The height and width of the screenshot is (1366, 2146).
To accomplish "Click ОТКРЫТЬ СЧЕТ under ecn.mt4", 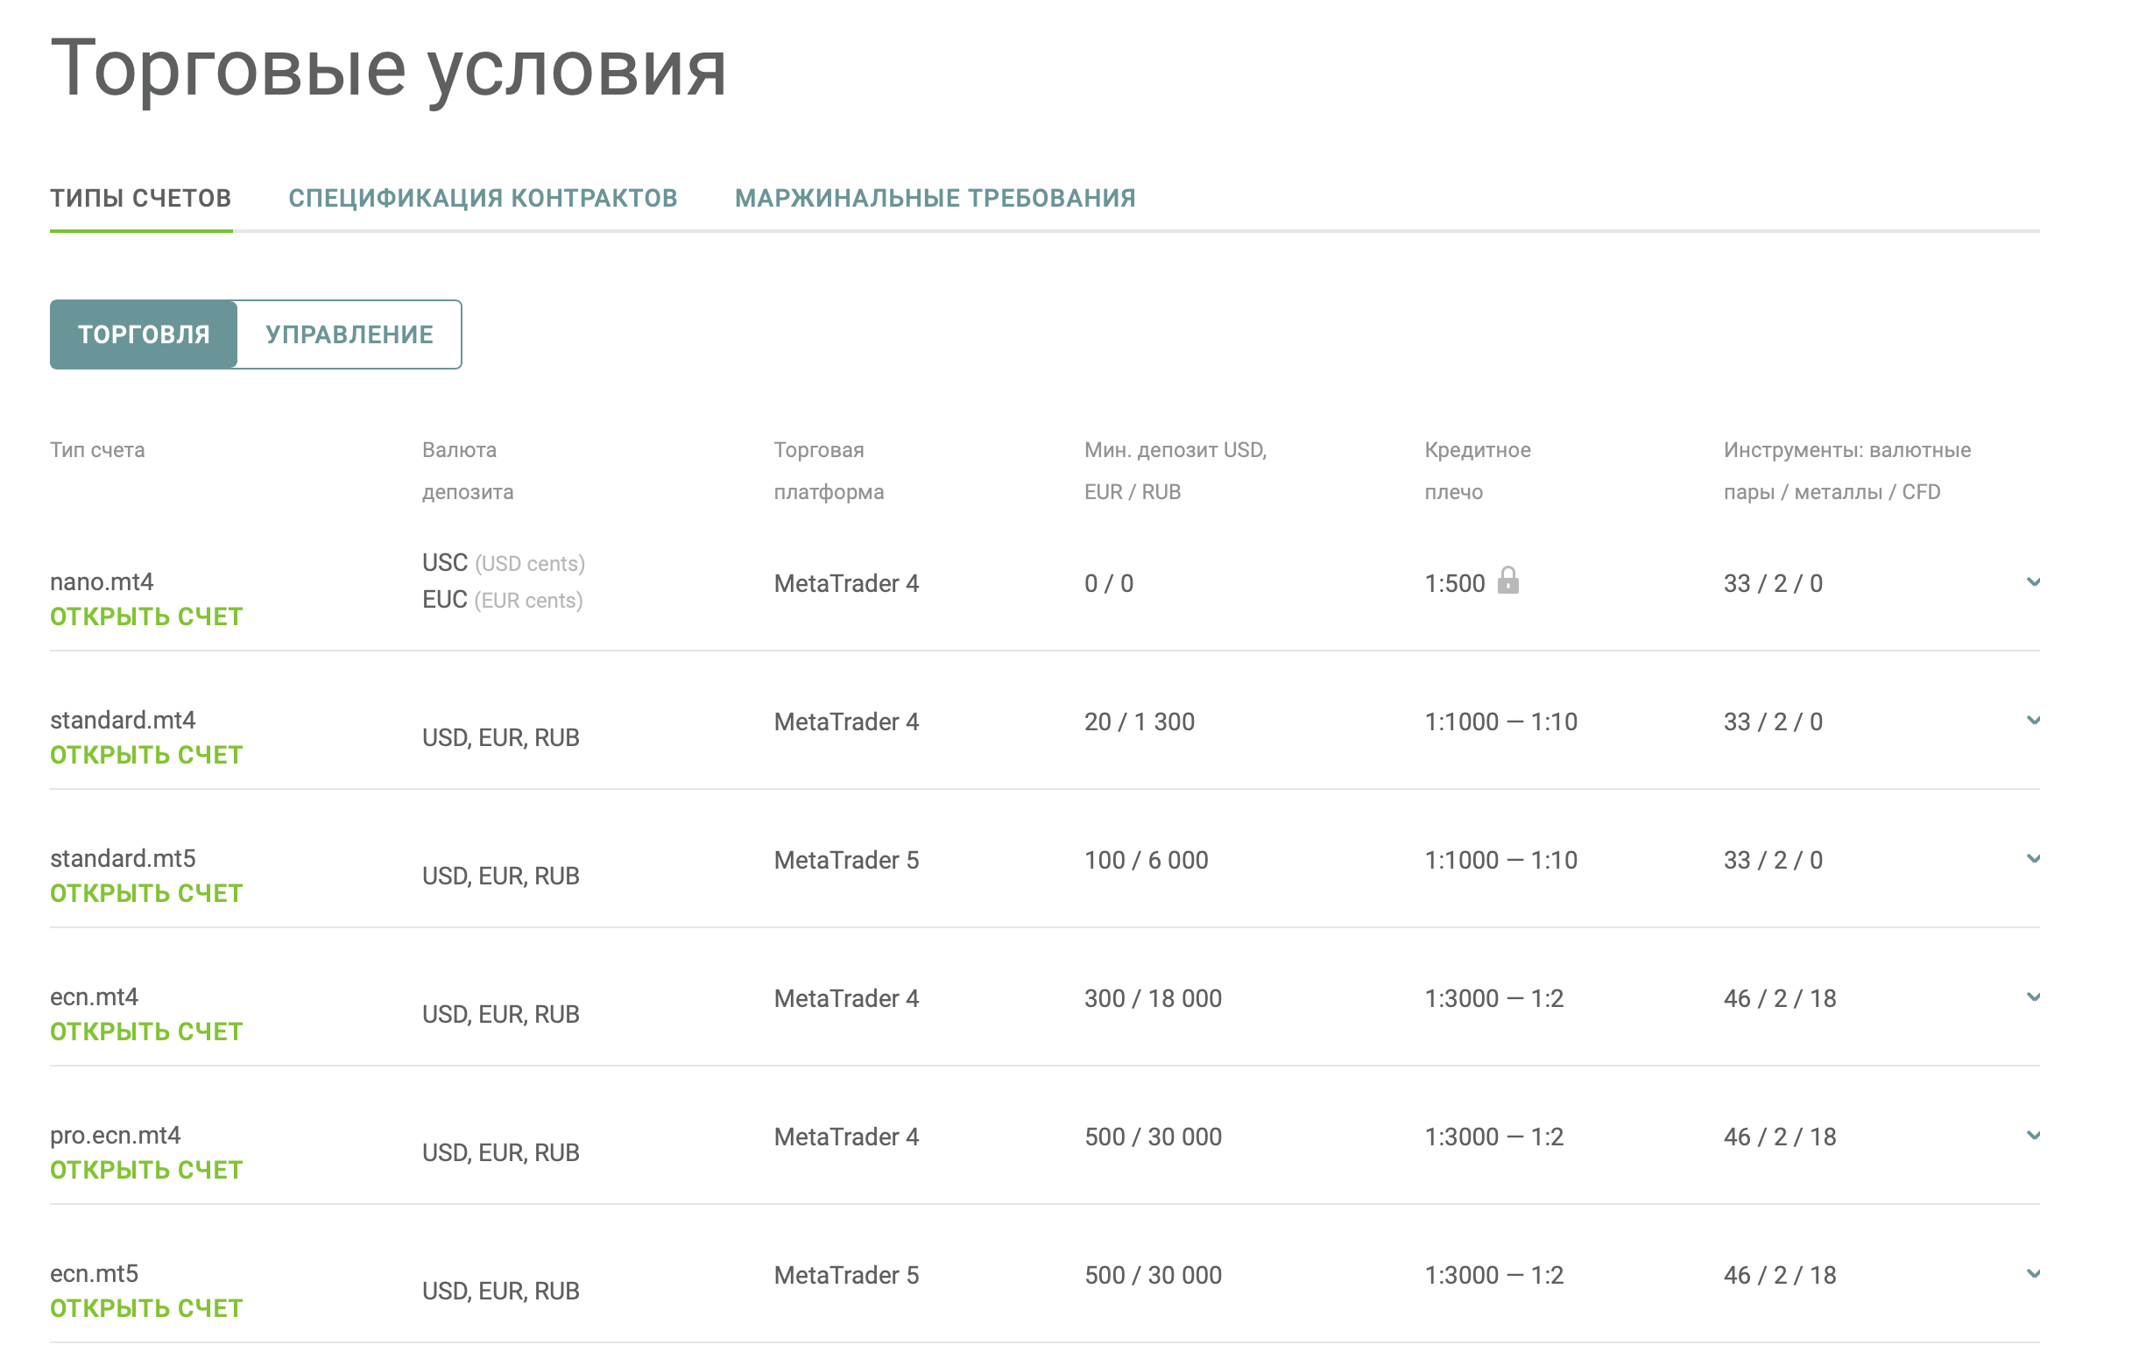I will (146, 1031).
